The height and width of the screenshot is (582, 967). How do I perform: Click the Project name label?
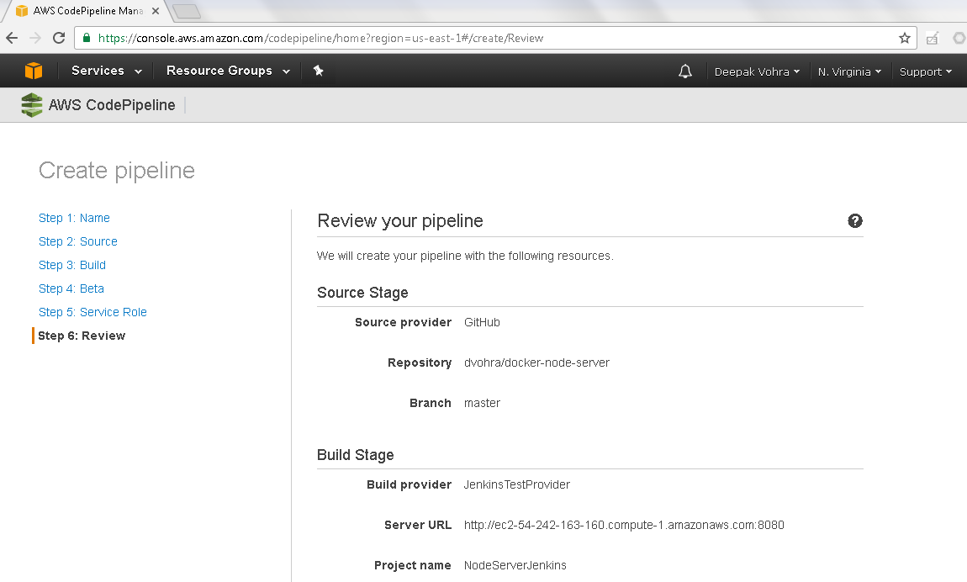pos(413,565)
